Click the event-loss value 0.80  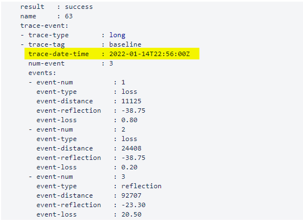pos(129,120)
